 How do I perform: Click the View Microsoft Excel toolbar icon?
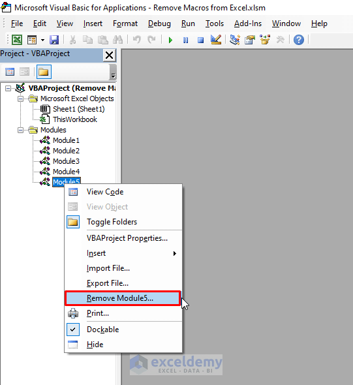pos(17,40)
